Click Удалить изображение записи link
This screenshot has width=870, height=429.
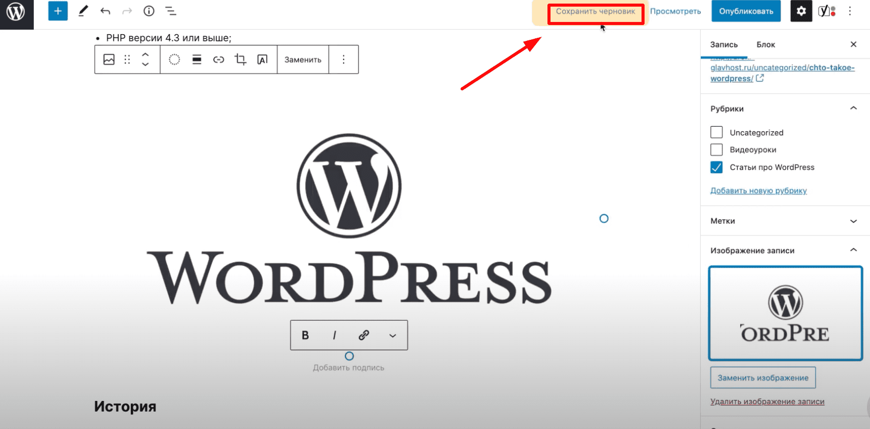(x=767, y=401)
